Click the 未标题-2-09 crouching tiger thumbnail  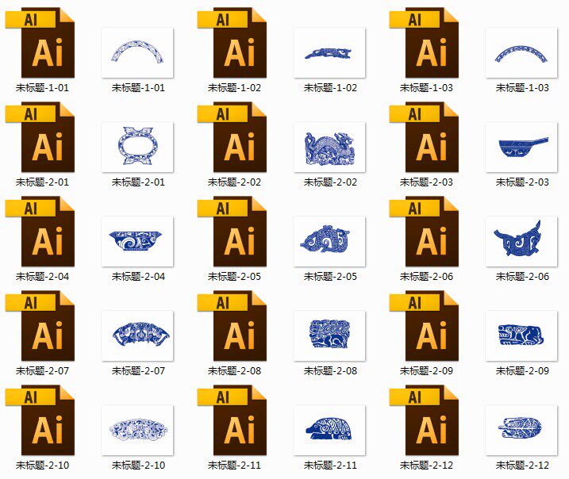click(521, 335)
